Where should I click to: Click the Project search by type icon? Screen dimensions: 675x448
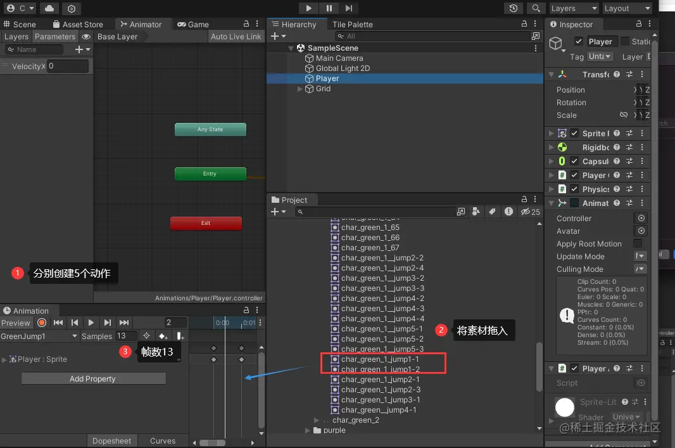coord(476,212)
